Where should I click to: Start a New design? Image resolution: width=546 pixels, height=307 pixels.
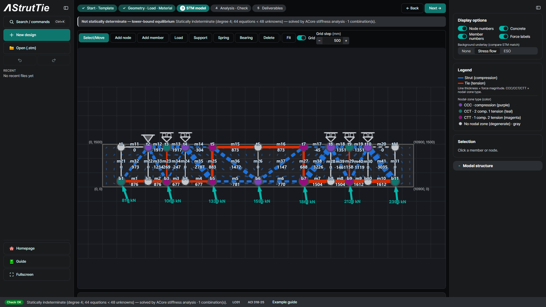click(37, 35)
